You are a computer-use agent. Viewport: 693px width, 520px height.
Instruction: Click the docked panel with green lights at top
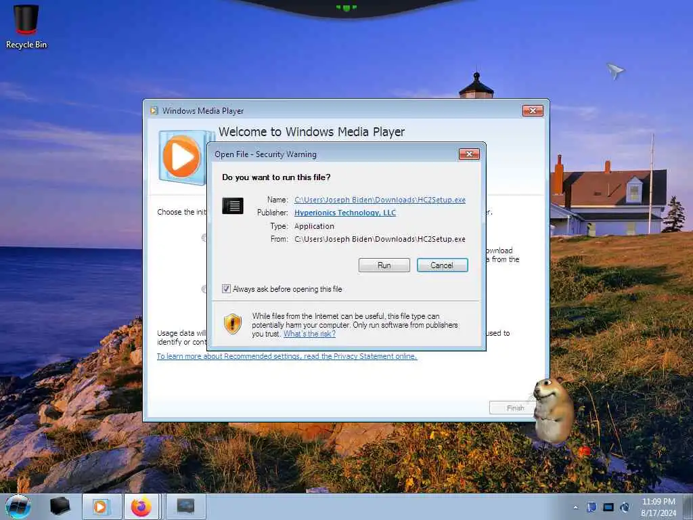pos(346,8)
